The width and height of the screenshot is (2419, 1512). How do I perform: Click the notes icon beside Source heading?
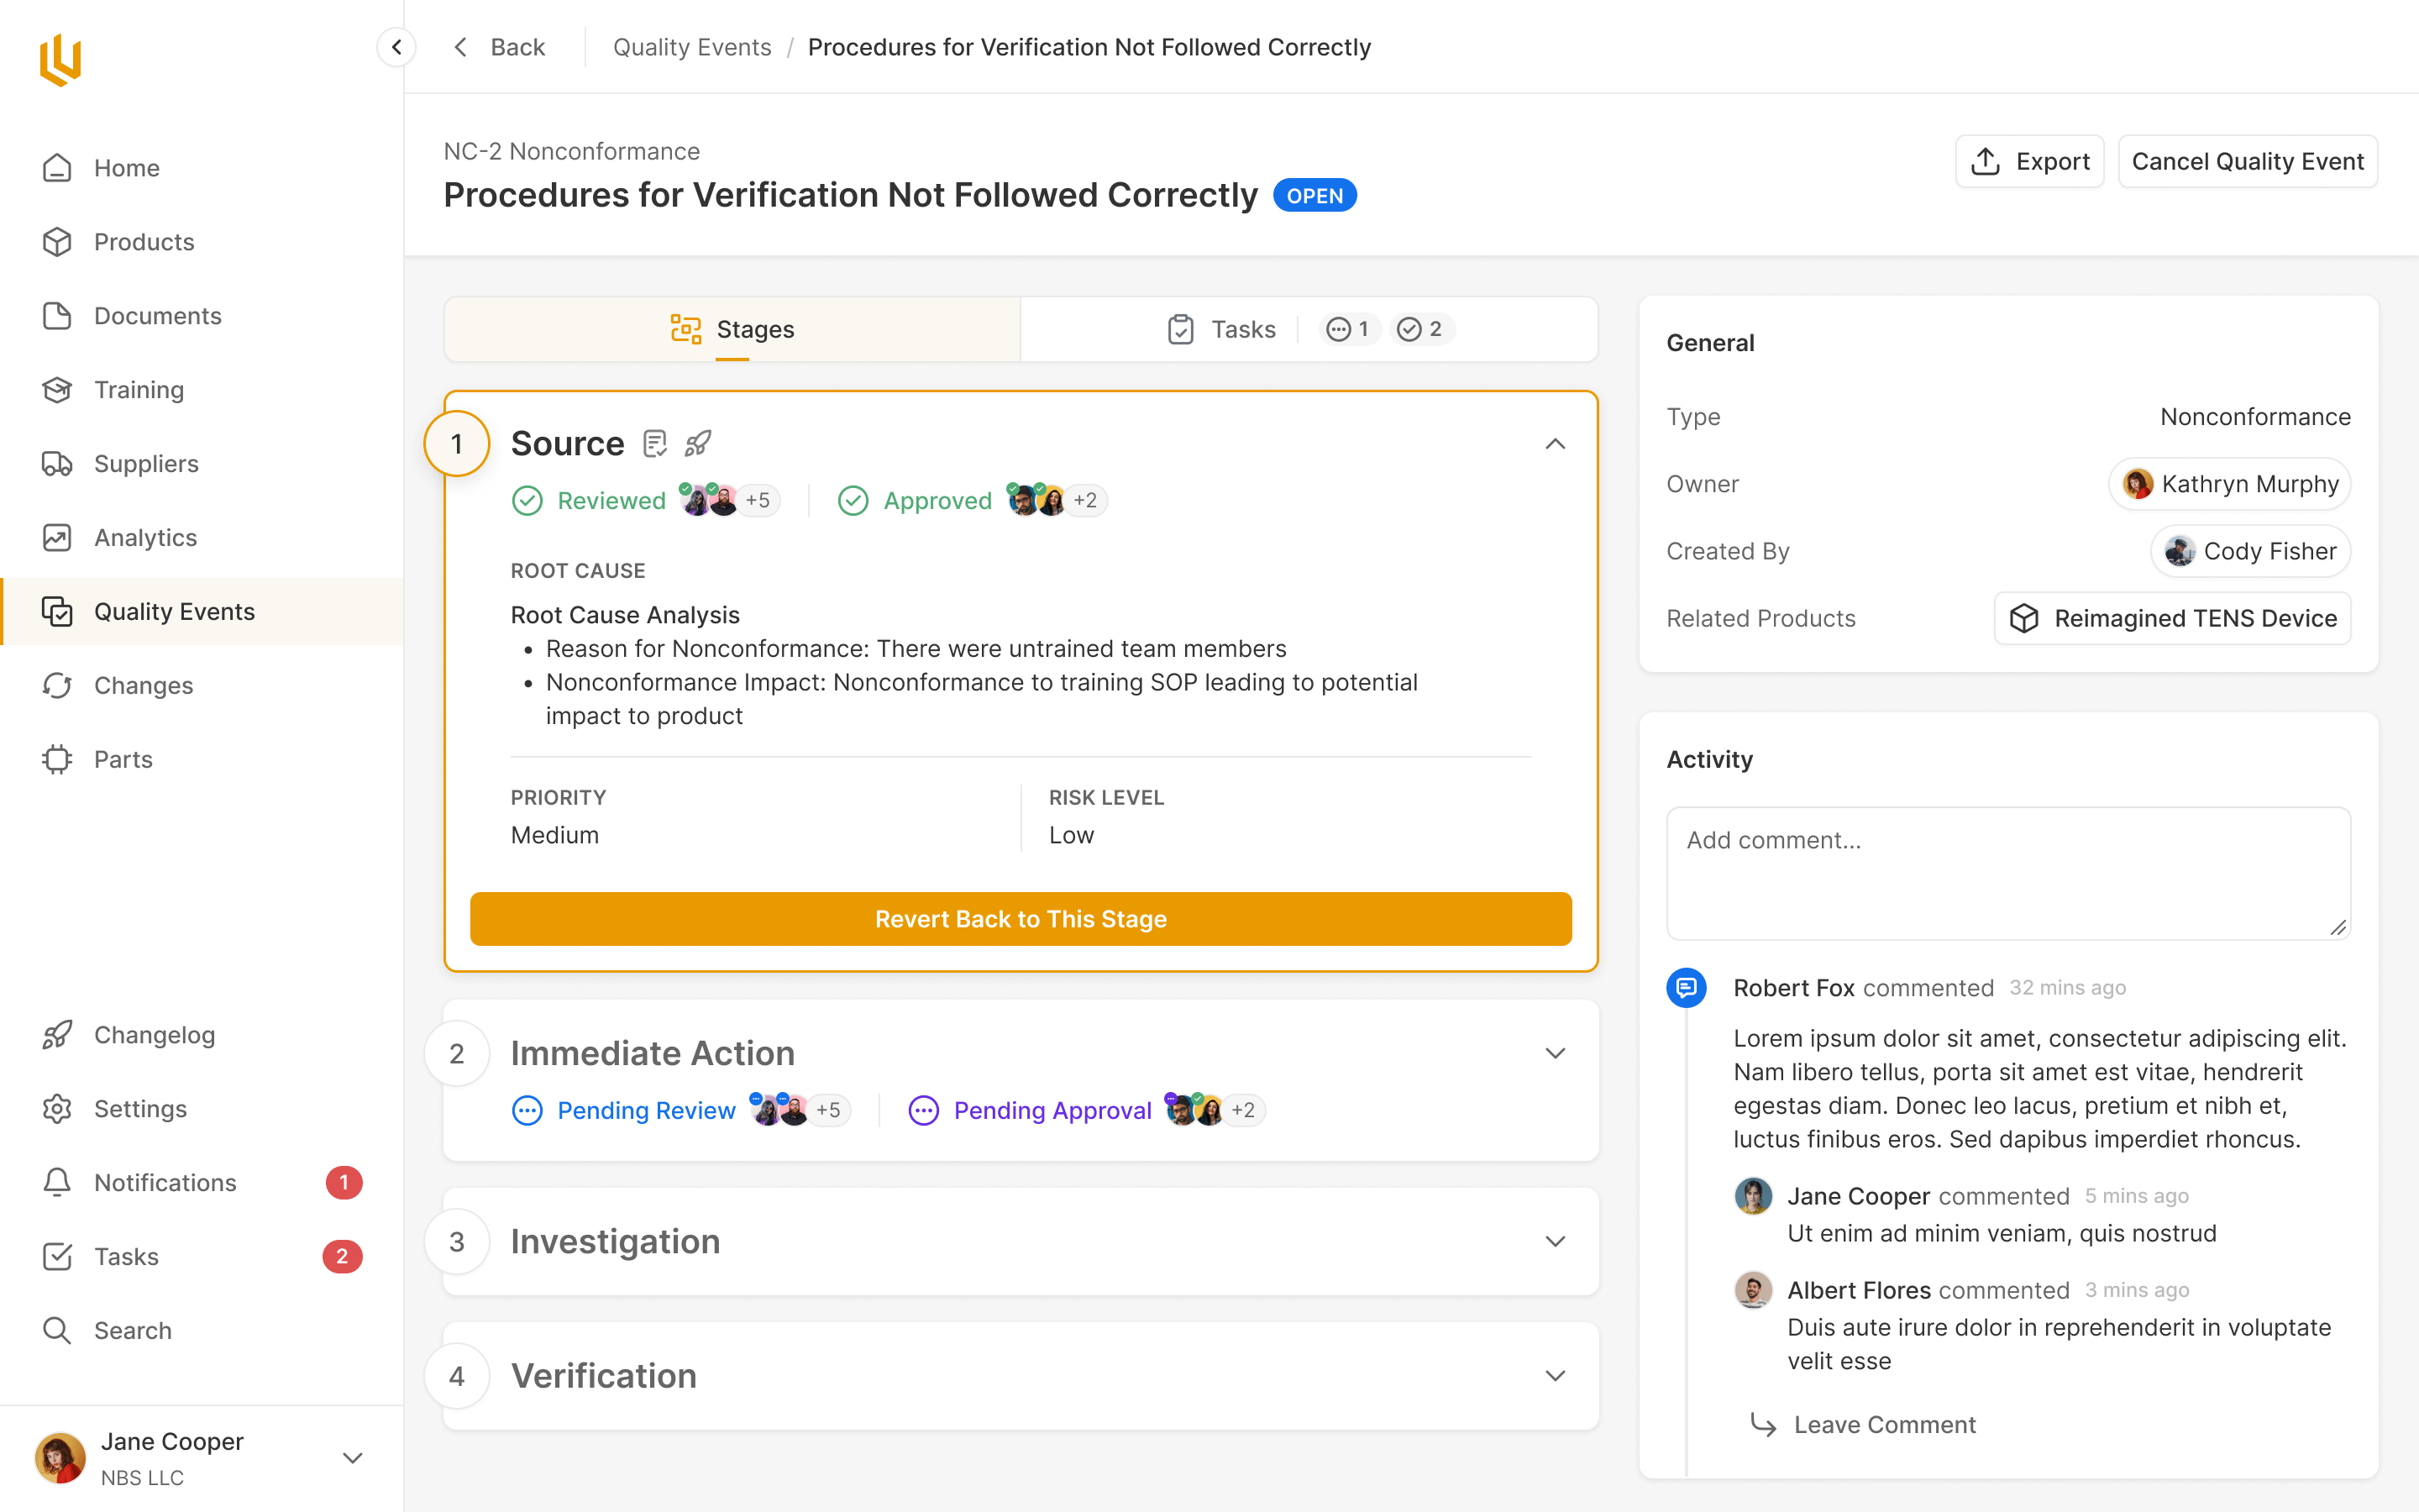pyautogui.click(x=655, y=443)
